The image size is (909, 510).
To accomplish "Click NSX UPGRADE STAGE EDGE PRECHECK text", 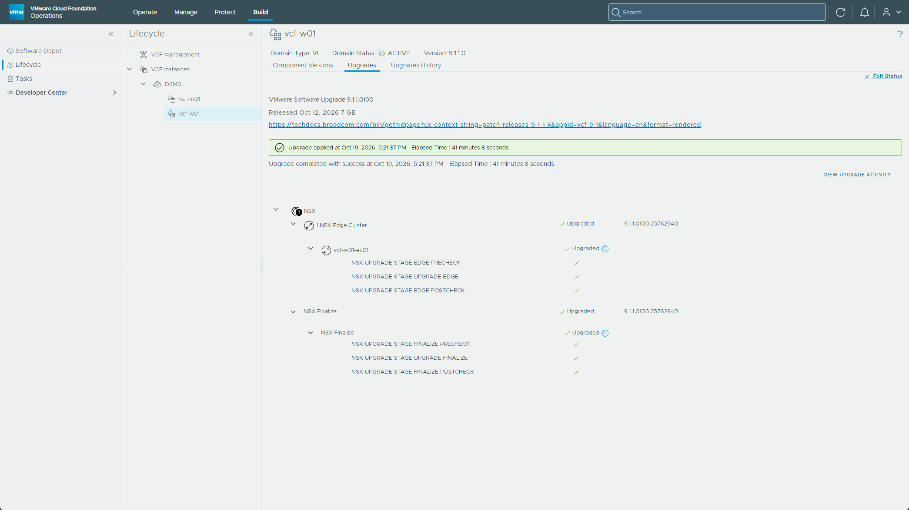I will (406, 263).
